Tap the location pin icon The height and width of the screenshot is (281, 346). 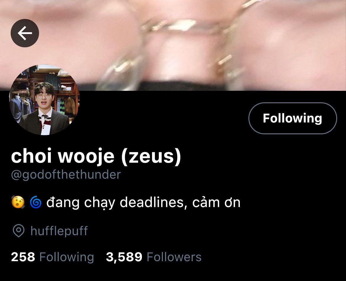(19, 231)
